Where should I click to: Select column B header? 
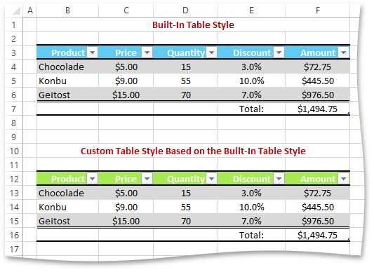click(68, 11)
